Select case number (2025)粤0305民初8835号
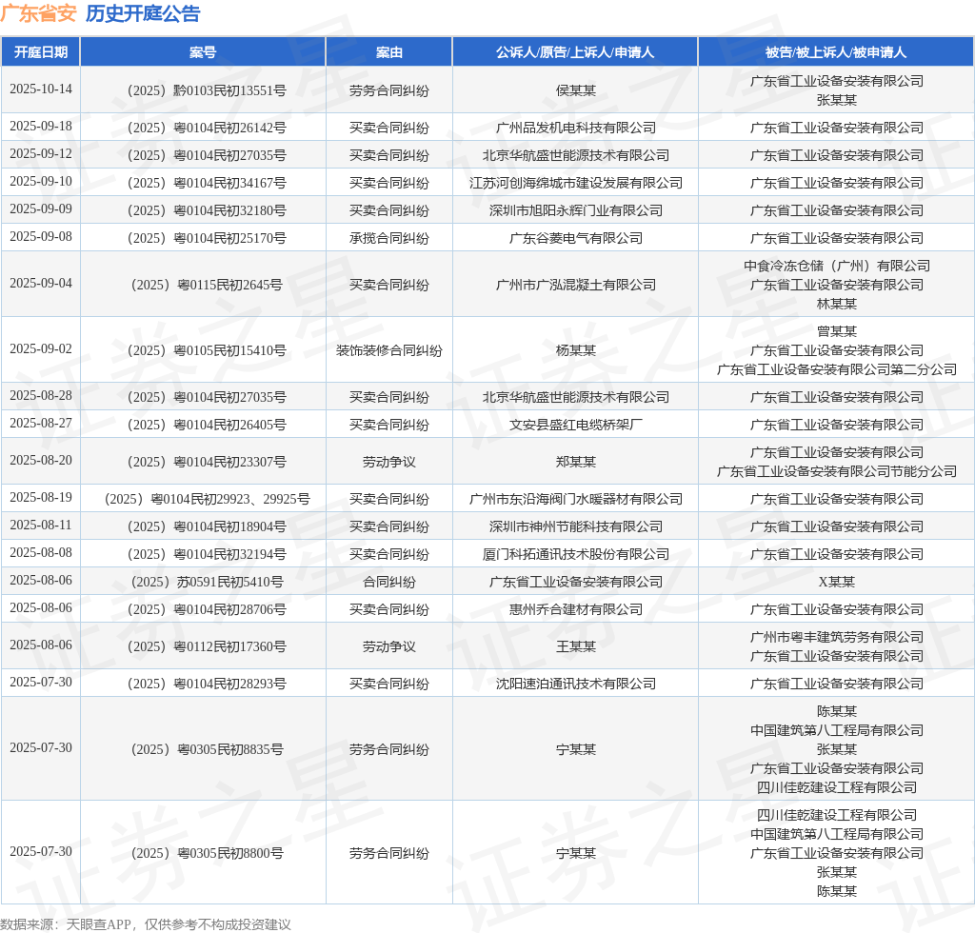The height and width of the screenshot is (933, 975). (x=207, y=749)
